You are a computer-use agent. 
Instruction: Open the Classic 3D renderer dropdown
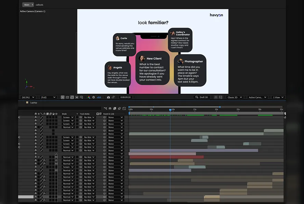[235, 97]
